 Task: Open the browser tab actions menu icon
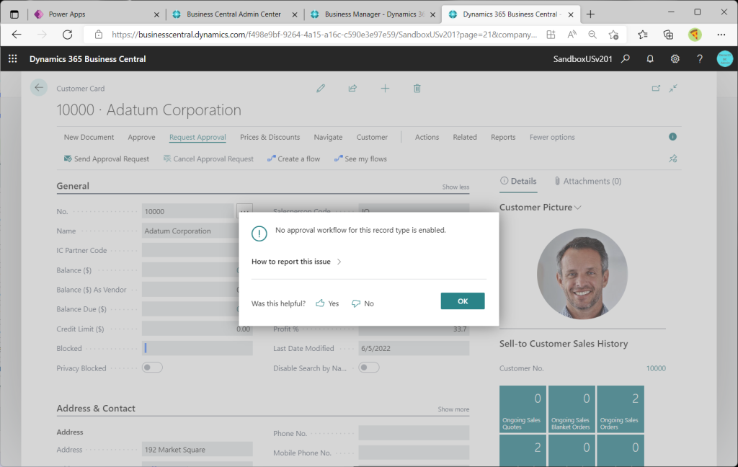pyautogui.click(x=14, y=14)
